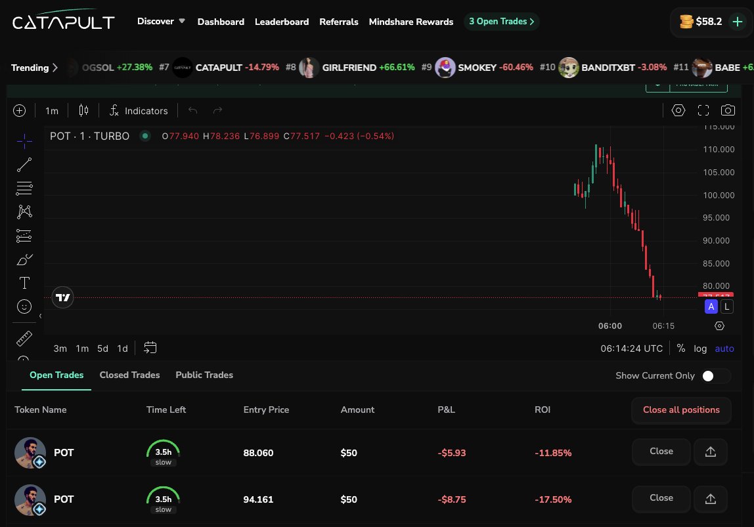Open trending token SMOKEY

pos(484,68)
